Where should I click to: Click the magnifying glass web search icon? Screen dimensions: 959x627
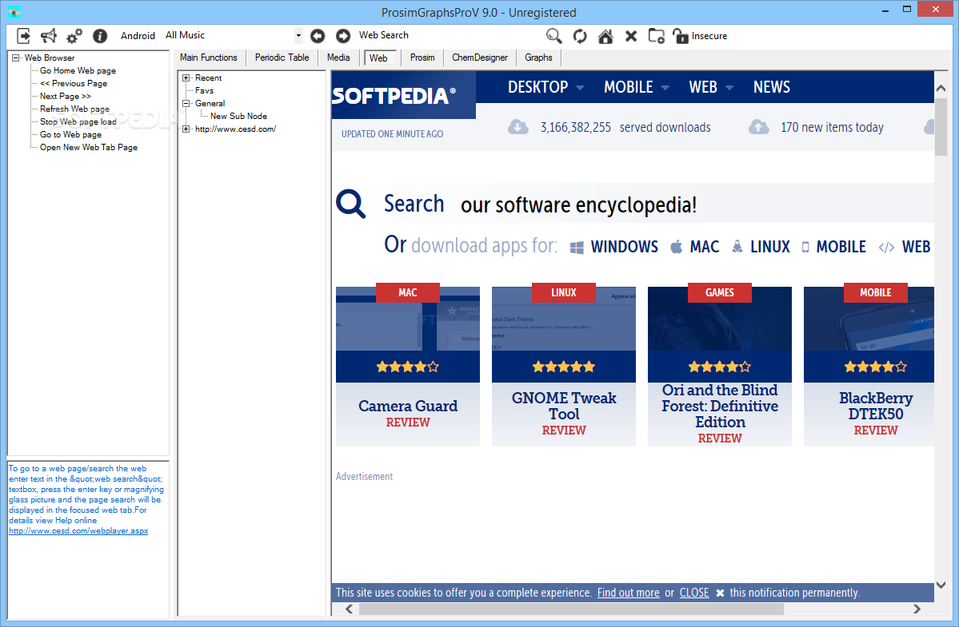pos(554,36)
